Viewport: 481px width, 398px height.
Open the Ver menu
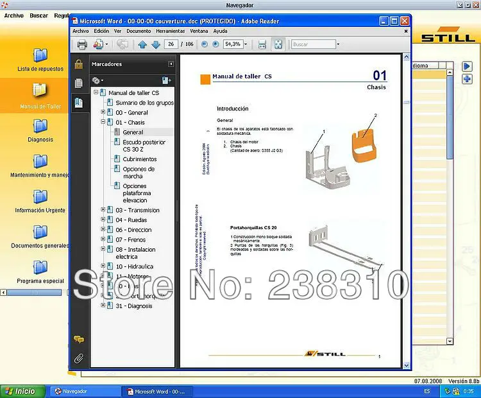[x=117, y=31]
